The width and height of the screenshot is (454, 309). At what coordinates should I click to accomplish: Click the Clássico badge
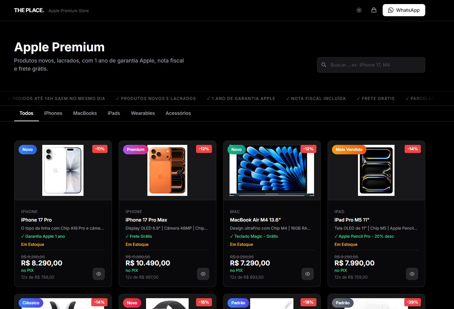31,303
